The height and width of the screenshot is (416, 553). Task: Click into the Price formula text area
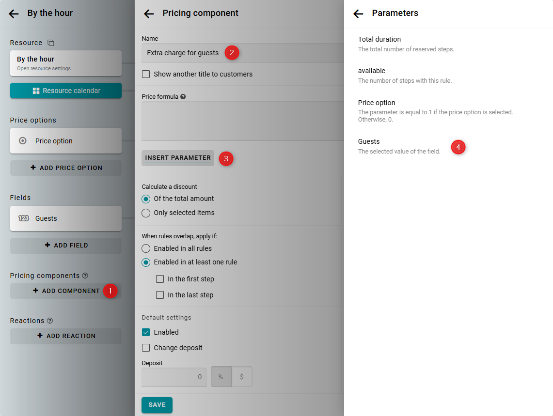tap(242, 121)
